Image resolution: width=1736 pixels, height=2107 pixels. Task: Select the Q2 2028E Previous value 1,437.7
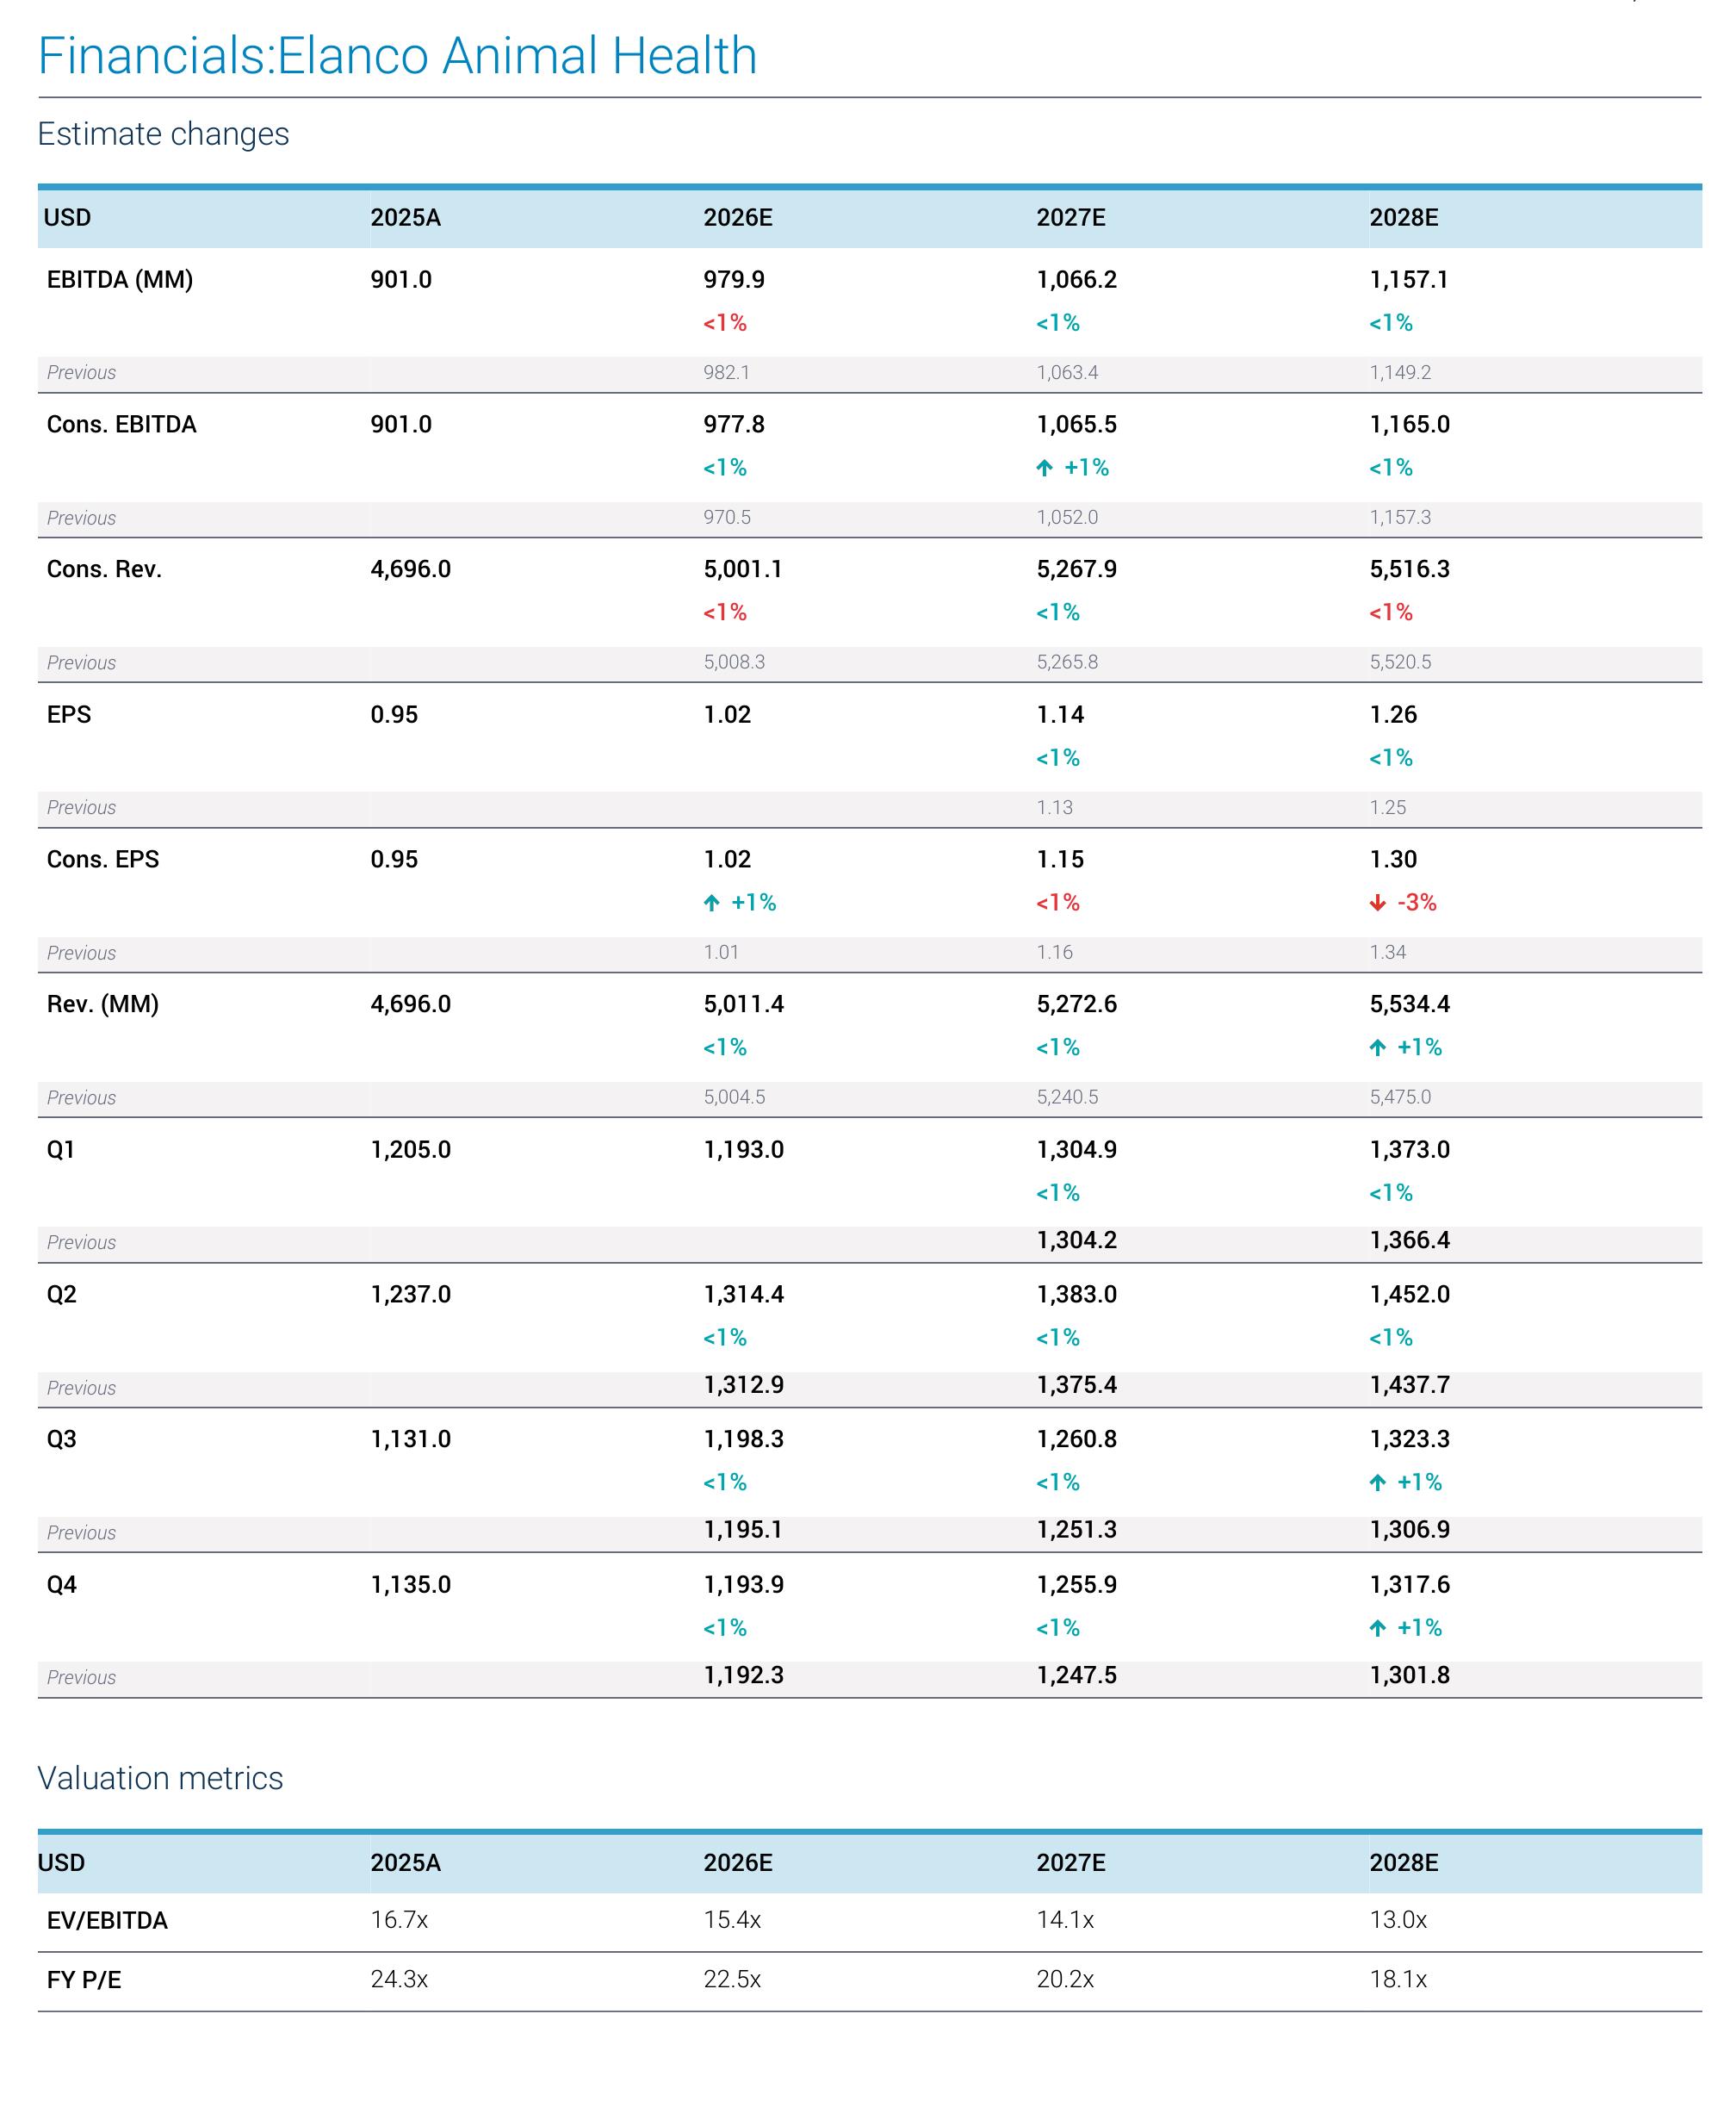coord(1409,1384)
